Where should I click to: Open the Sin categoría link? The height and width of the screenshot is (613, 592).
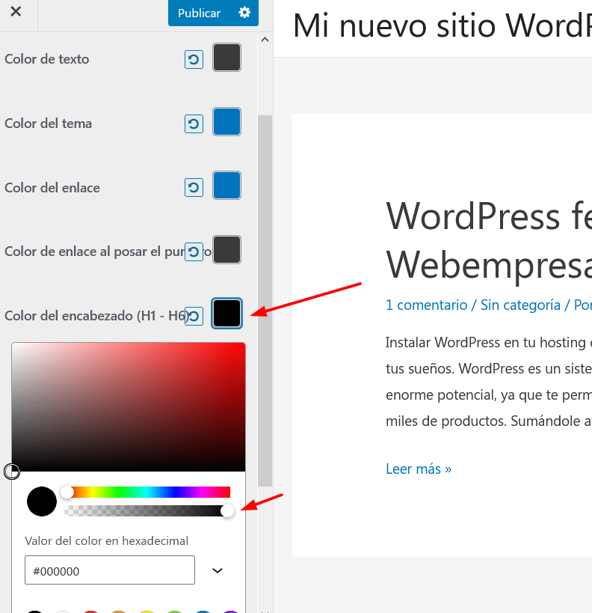coord(520,305)
